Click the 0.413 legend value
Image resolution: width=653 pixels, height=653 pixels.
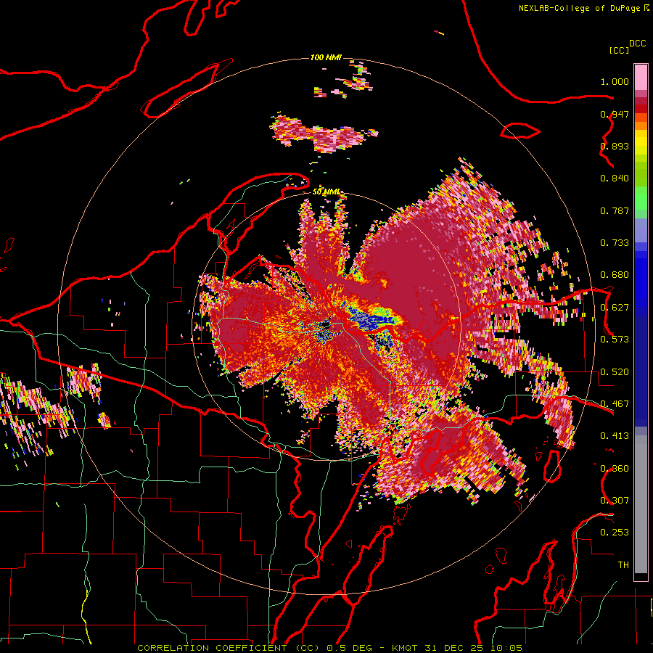click(x=615, y=436)
